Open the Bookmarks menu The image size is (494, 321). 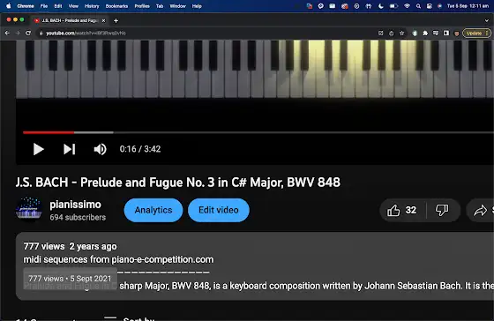click(116, 6)
